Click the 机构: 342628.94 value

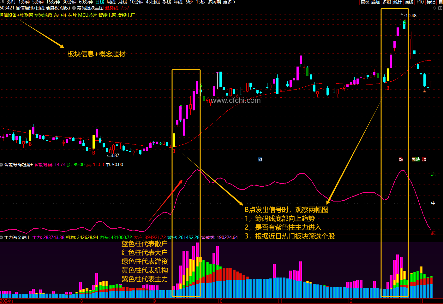point(82,237)
